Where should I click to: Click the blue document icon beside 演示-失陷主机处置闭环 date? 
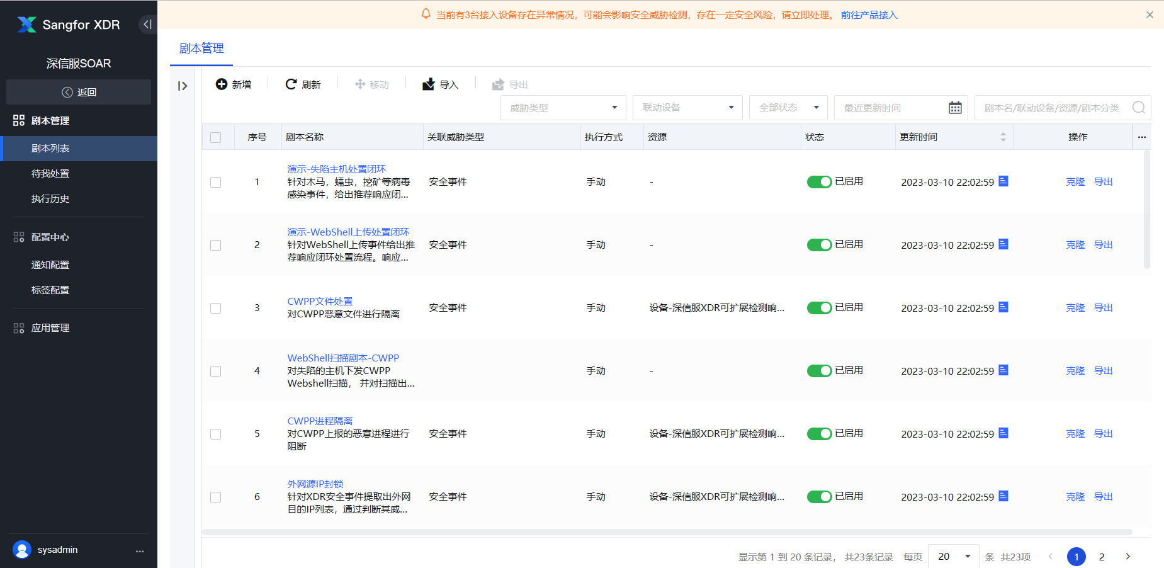(1002, 181)
